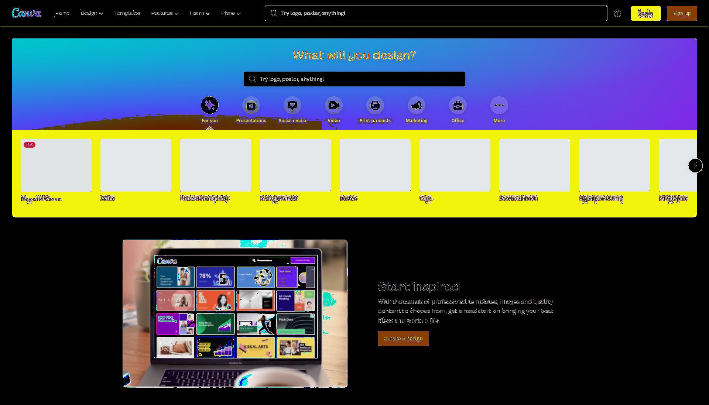
Task: Select the Marketing category icon
Action: click(417, 106)
